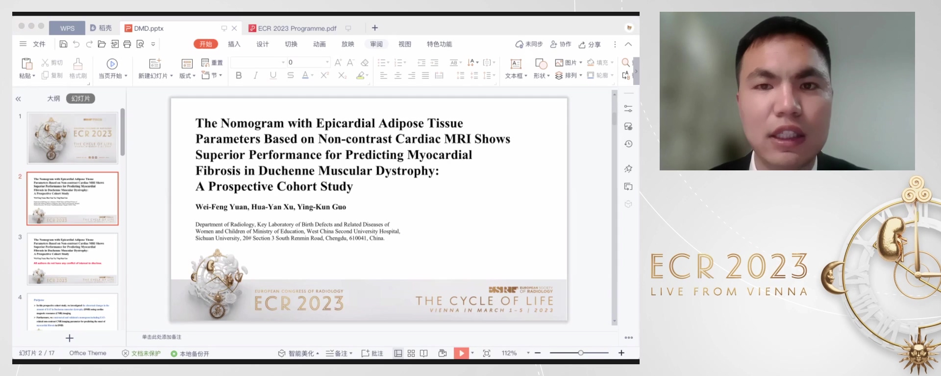Open the object properties sliders icon in right sidebar
Image resolution: width=941 pixels, height=376 pixels.
coord(628,109)
